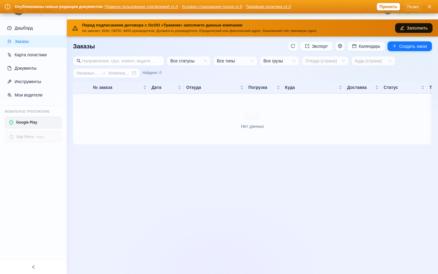Click the exclamation icon in notification bar

tap(8, 7)
